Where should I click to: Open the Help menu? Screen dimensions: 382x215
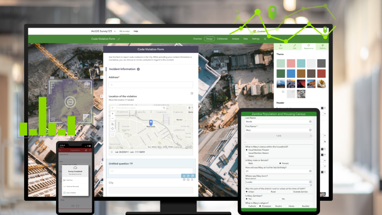pyautogui.click(x=136, y=31)
